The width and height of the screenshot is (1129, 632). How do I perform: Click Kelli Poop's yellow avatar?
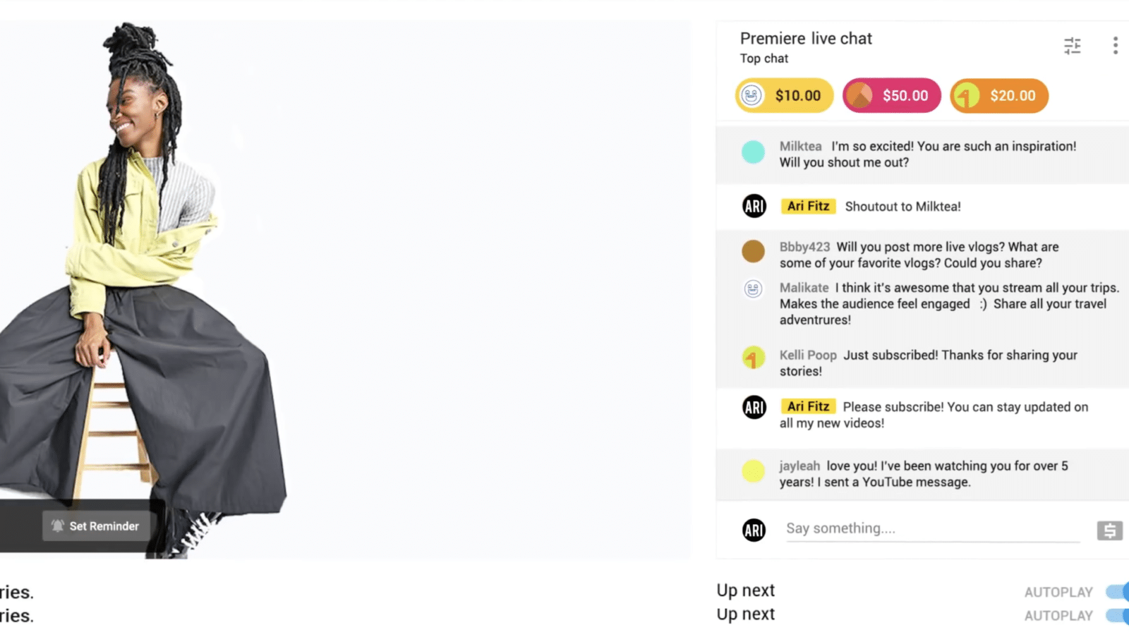(753, 358)
